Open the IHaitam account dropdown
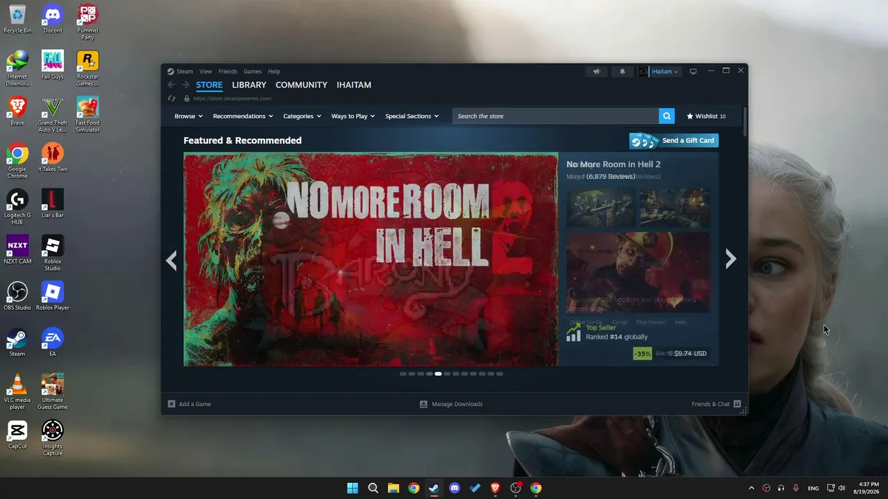This screenshot has height=499, width=888. tap(659, 71)
